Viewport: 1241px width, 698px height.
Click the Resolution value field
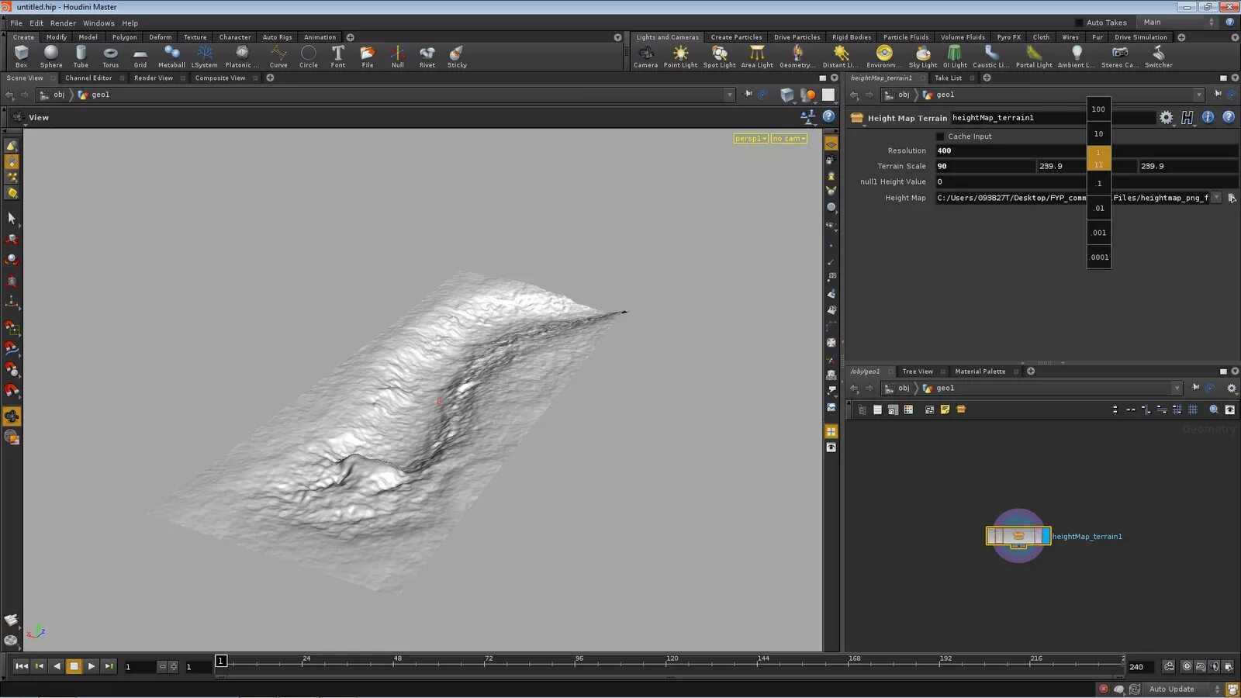[x=1008, y=151]
